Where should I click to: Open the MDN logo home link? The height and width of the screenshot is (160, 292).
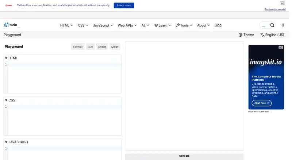12,25
